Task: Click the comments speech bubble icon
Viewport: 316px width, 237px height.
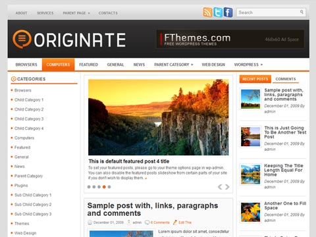Action: tap(147, 223)
